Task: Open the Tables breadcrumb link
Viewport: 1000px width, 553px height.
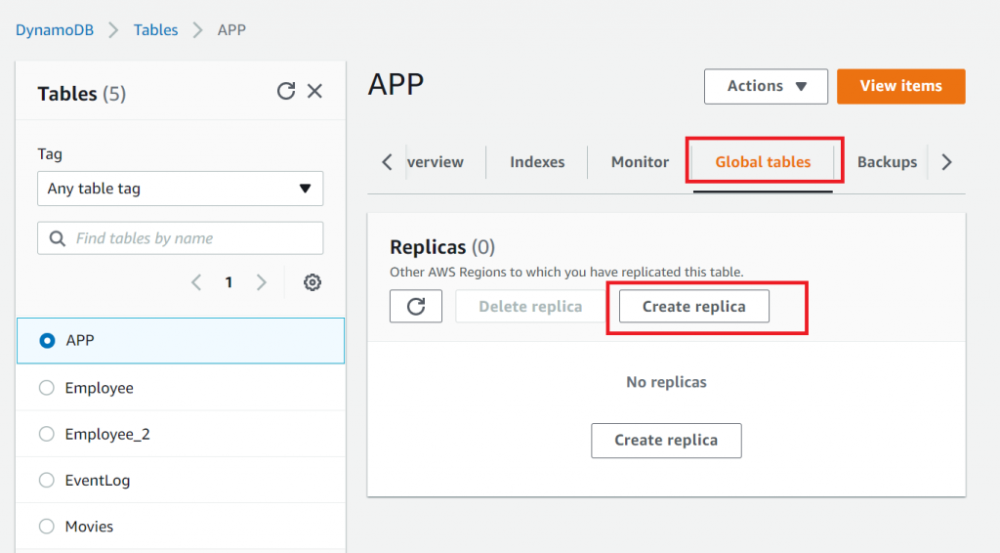Action: pyautogui.click(x=155, y=30)
